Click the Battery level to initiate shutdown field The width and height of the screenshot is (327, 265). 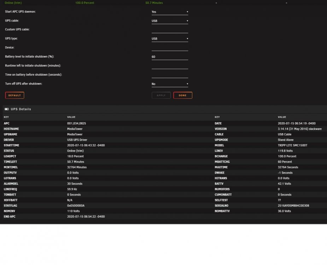pos(170,57)
